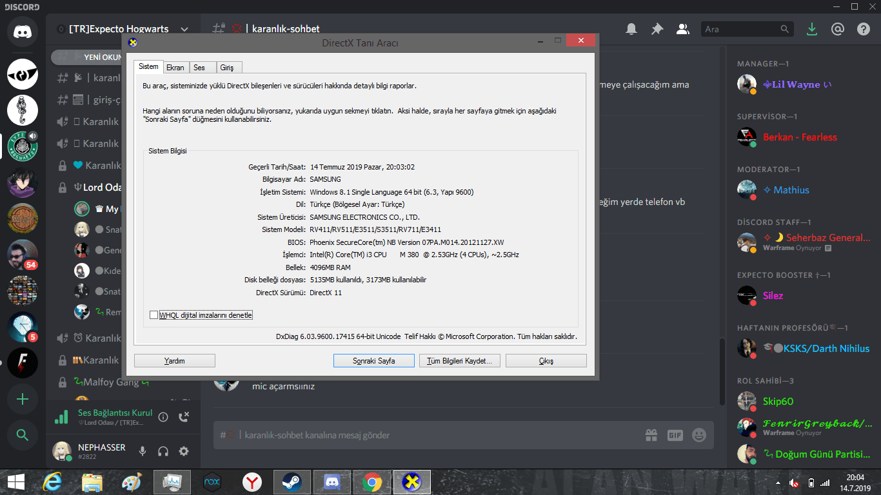This screenshot has height=495, width=881.
Task: Open the taskbar clock showing 20:04
Action: [855, 483]
